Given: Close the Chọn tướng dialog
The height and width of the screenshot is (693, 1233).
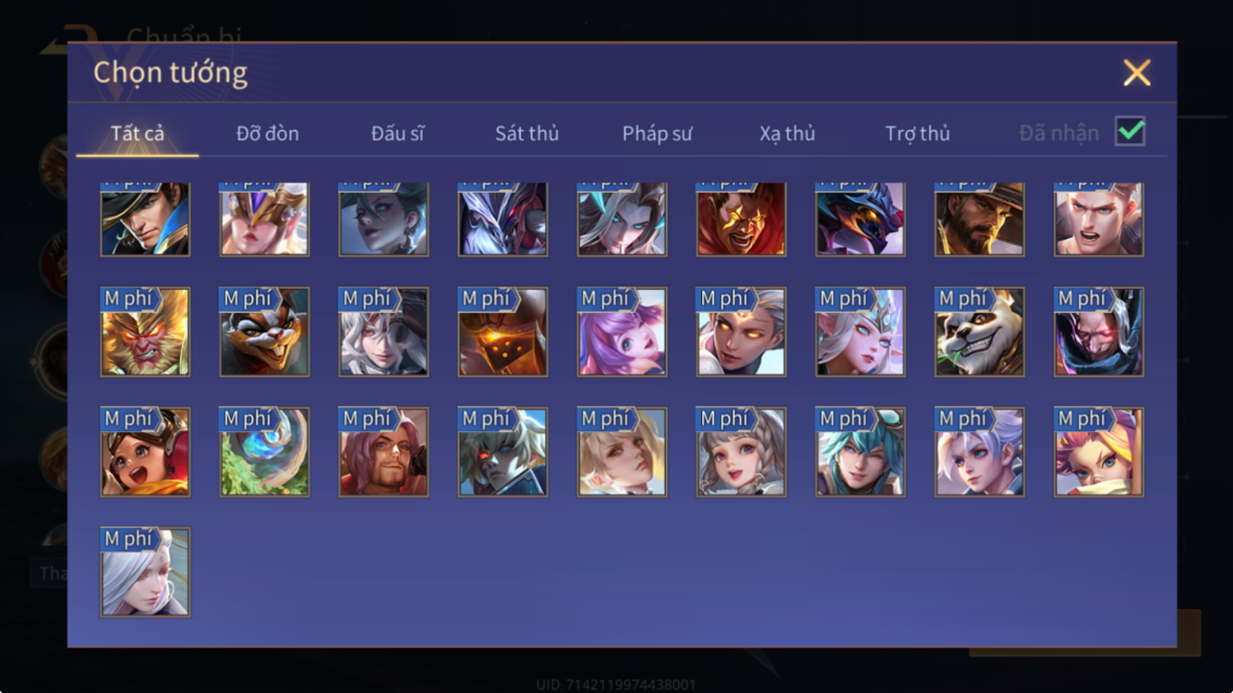Looking at the screenshot, I should tap(1137, 73).
